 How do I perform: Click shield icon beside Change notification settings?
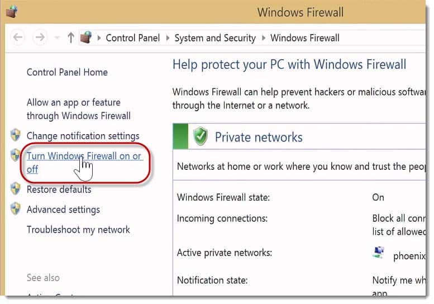click(x=16, y=135)
